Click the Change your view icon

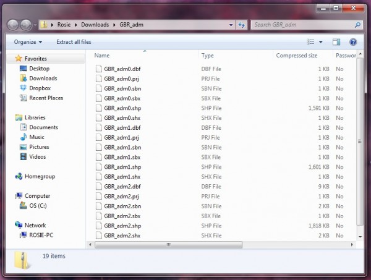coord(310,42)
